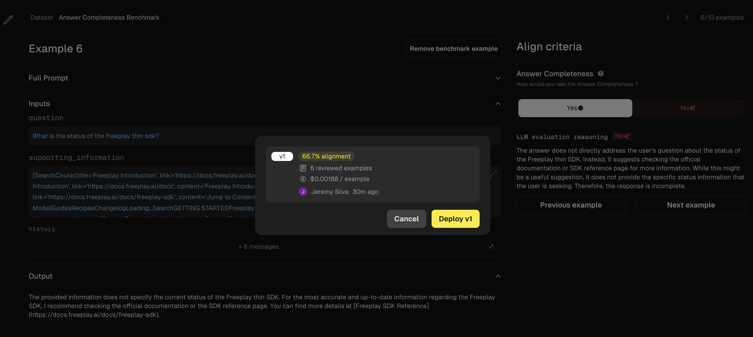Cancel the deploy dialog
This screenshot has width=753, height=337.
coord(406,219)
